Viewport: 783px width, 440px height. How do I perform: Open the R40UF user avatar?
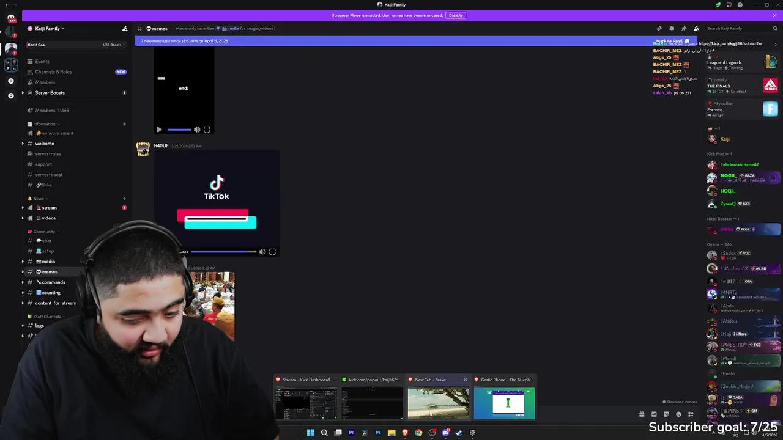(x=143, y=149)
